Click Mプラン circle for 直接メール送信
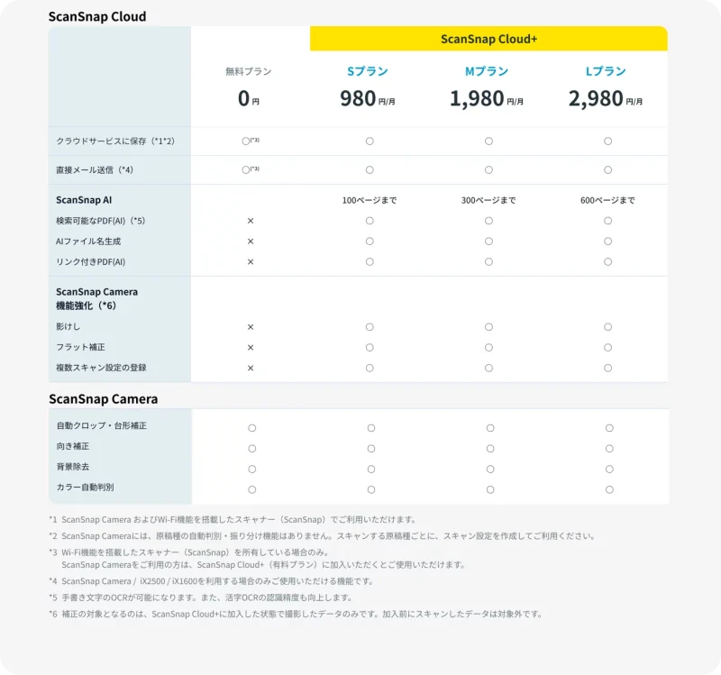This screenshot has width=721, height=675. coord(488,169)
